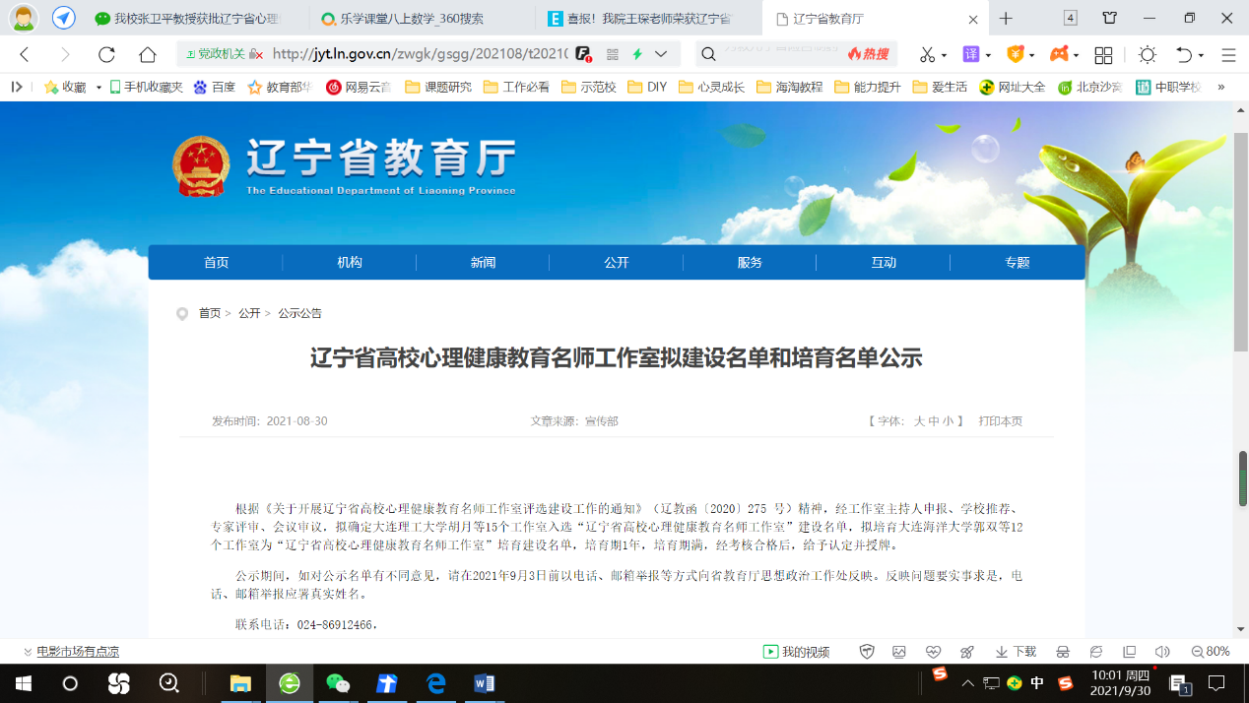Expand the address bar dropdown arrow
Screen dimensions: 1249x703
coord(661,54)
